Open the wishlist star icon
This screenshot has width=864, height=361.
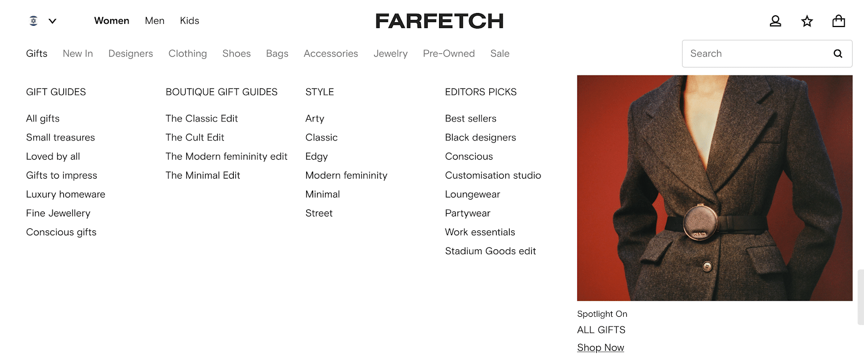(x=807, y=21)
